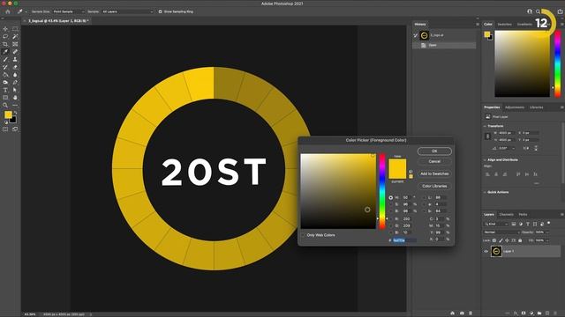Select the Dodge tool
This screenshot has width=565, height=317.
[5, 82]
